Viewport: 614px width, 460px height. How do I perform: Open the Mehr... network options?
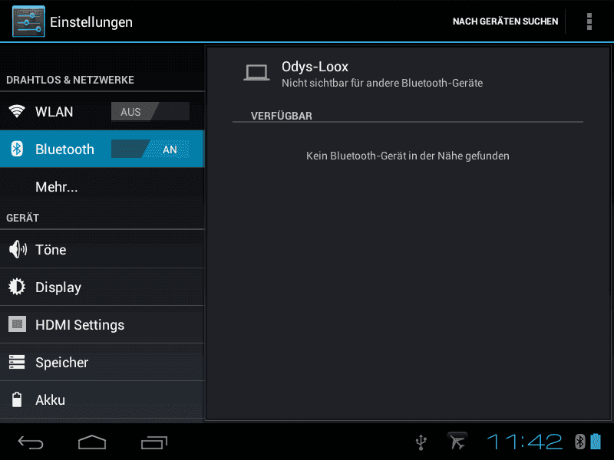[x=102, y=186]
